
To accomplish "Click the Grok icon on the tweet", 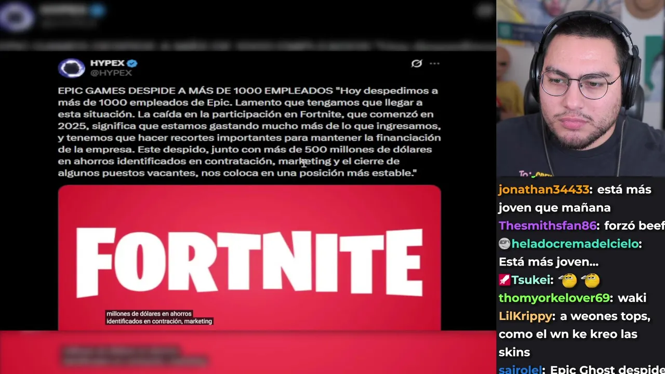I will [416, 63].
